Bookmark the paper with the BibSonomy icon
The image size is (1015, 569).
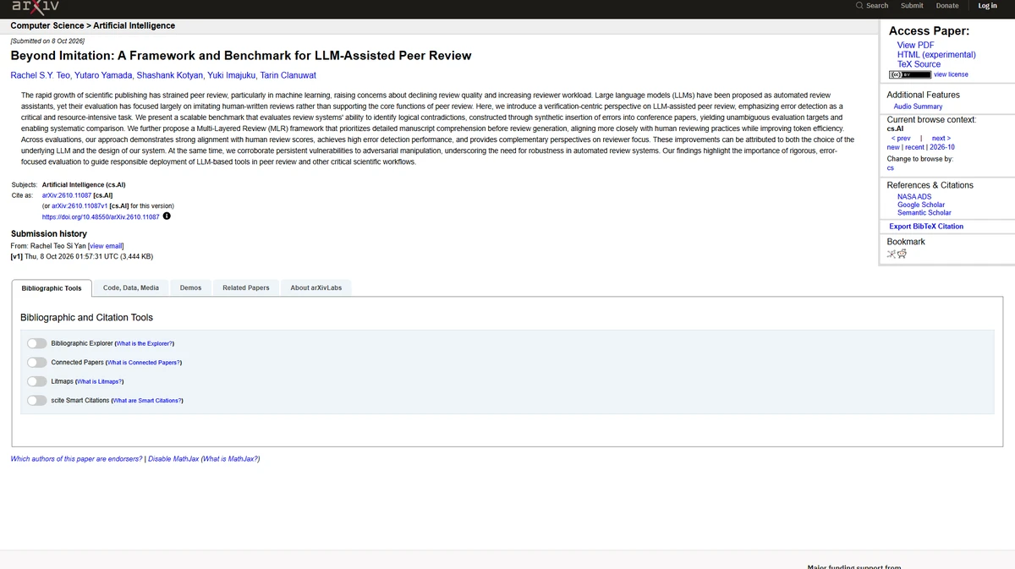click(892, 254)
